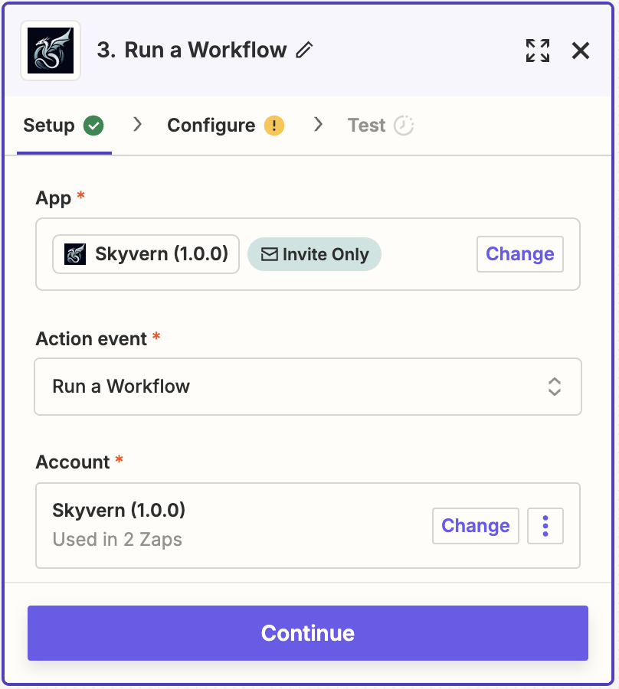
Task: Open the account three-dot options menu
Action: 545,526
